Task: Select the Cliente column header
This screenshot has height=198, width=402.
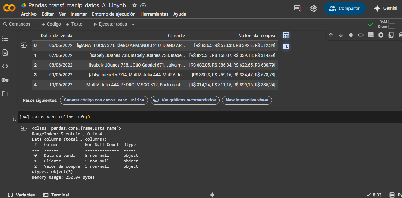Action: 177,36
